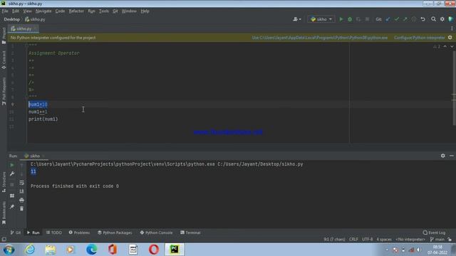Screen dimensions: 456x256
Task: Hide the Run tool window
Action: point(451,156)
